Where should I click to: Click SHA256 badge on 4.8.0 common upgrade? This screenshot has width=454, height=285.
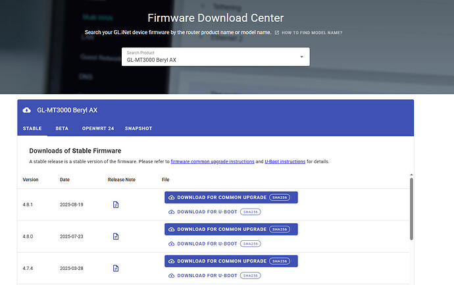pyautogui.click(x=280, y=229)
